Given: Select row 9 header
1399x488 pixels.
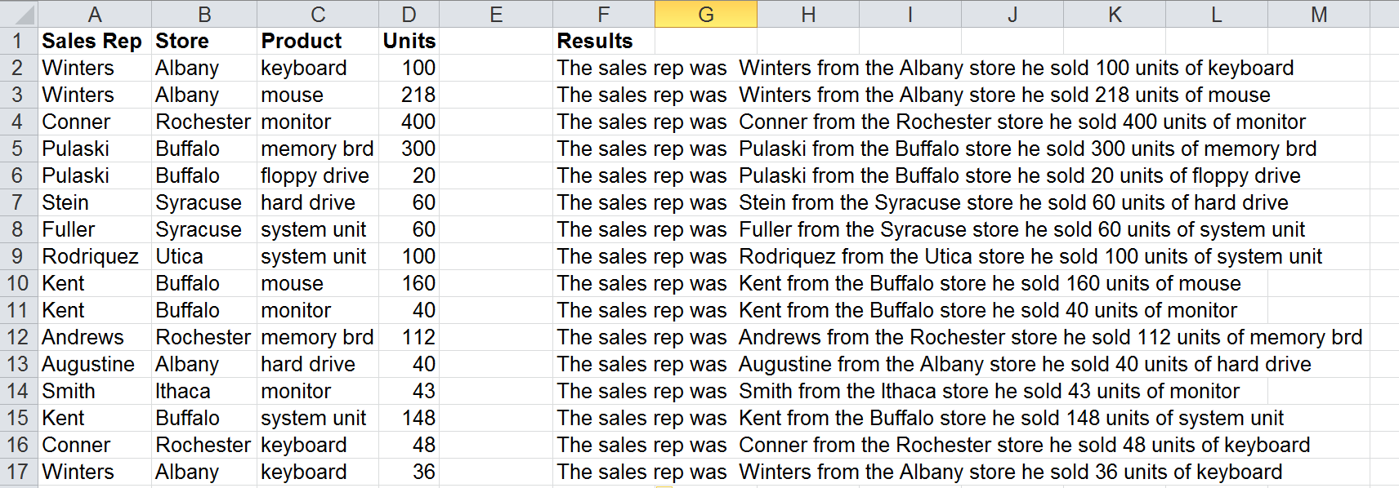Looking at the screenshot, I should pyautogui.click(x=18, y=256).
